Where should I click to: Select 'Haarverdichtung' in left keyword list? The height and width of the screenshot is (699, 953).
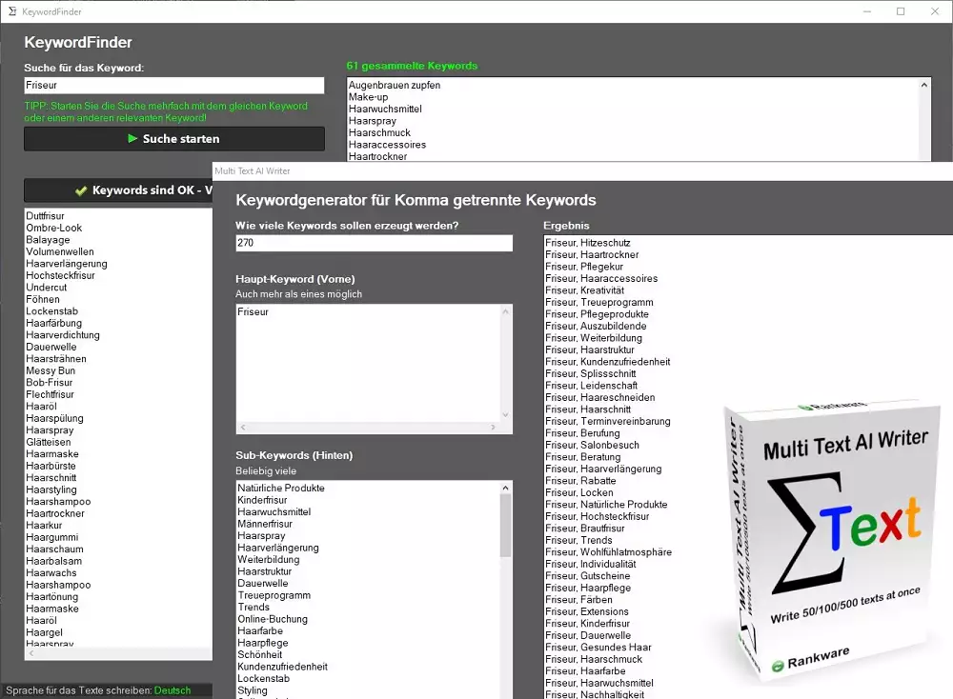63,334
